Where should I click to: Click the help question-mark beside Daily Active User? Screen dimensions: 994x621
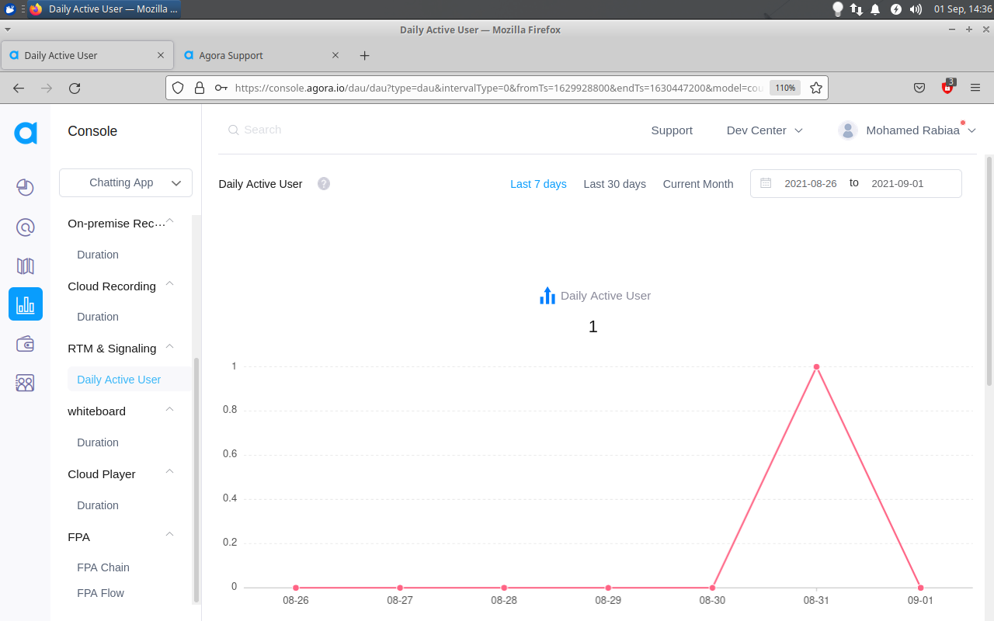point(323,183)
